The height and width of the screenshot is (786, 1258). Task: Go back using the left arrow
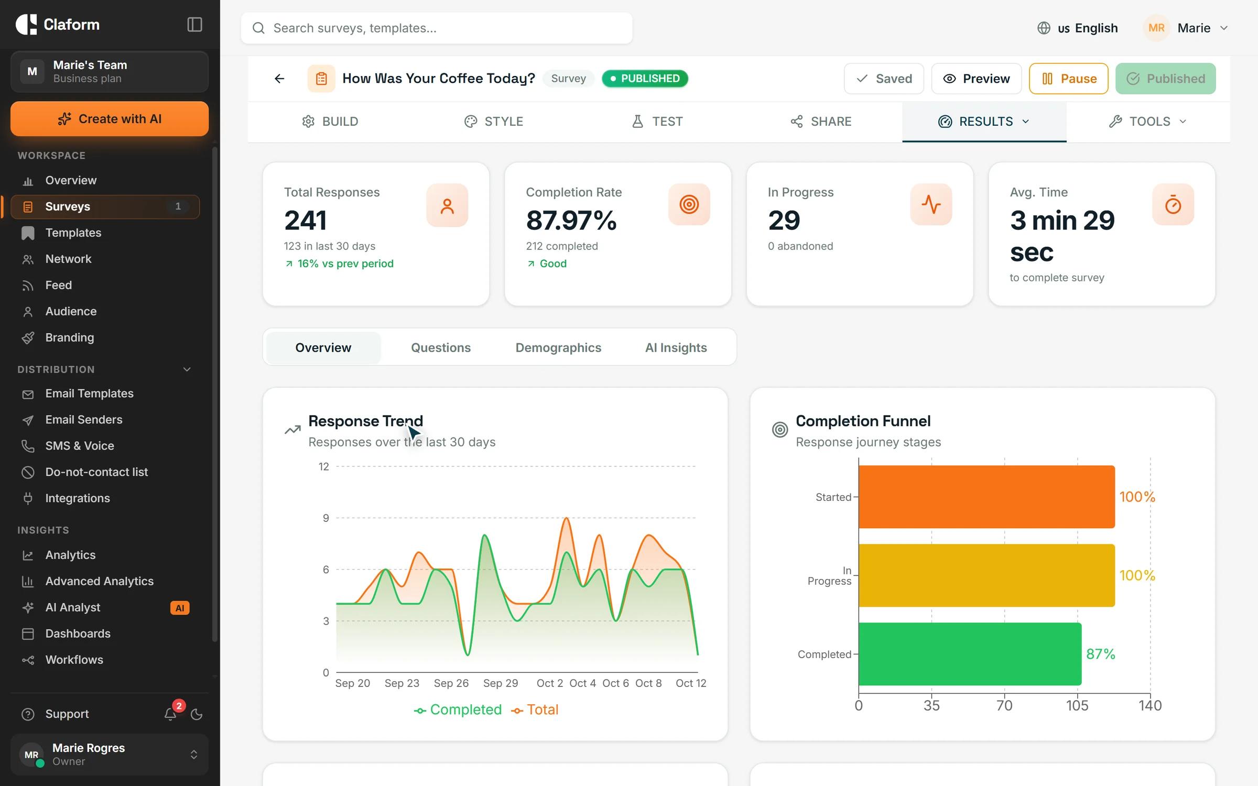click(x=279, y=79)
